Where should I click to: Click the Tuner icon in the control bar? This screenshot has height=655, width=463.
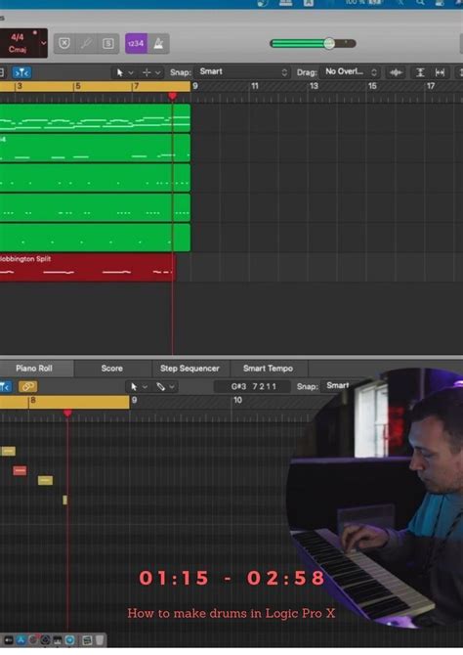coord(86,43)
